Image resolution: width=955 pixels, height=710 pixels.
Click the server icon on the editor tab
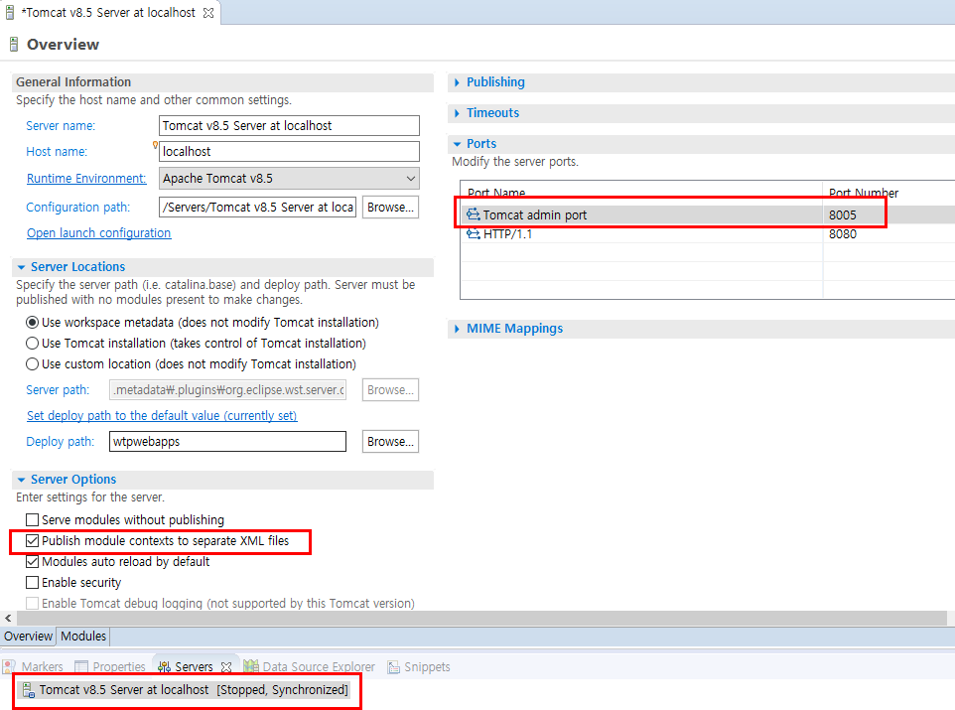coord(10,12)
